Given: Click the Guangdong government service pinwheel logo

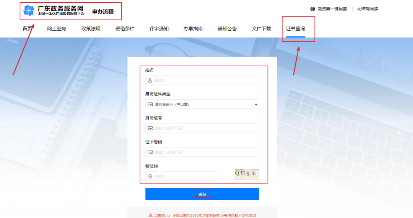Looking at the screenshot, I should 29,11.
